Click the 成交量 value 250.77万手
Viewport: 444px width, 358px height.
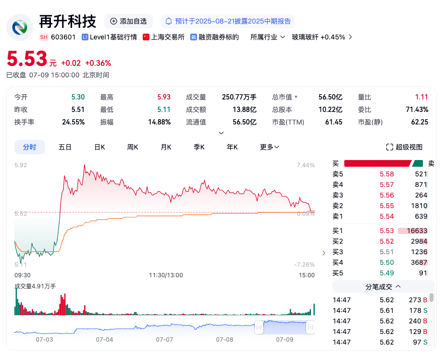pos(239,97)
